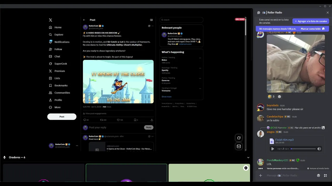
Task: Click the audio progress bar of Finish Him.mp3
Action: pyautogui.click(x=303, y=149)
